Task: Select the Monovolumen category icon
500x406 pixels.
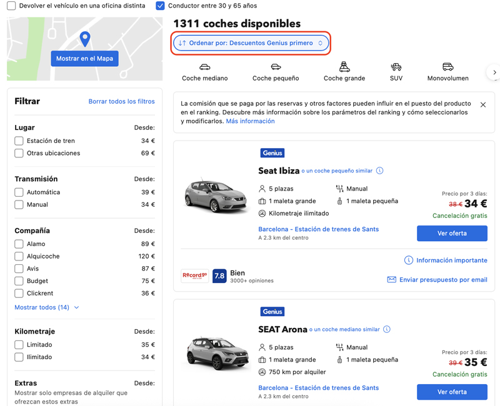Action: coord(447,67)
